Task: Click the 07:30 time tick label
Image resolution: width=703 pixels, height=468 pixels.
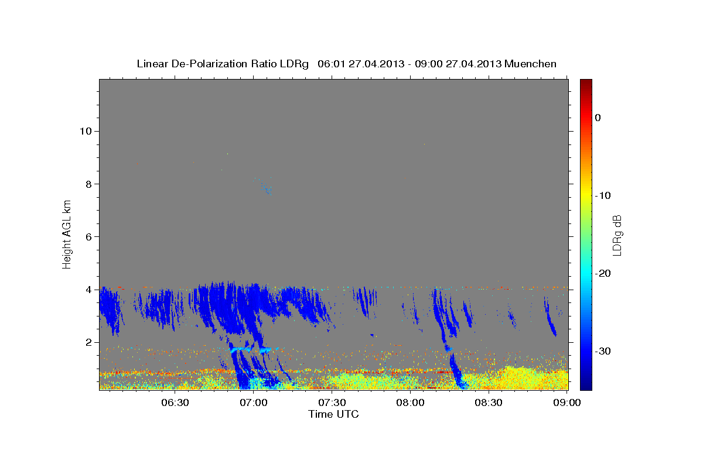Action: 332,403
